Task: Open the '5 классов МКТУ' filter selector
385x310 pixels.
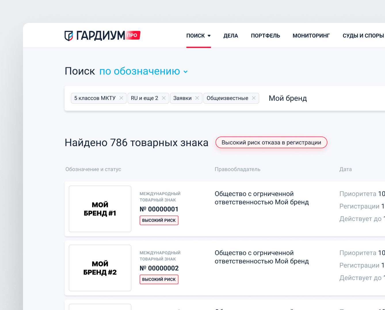Action: [95, 98]
